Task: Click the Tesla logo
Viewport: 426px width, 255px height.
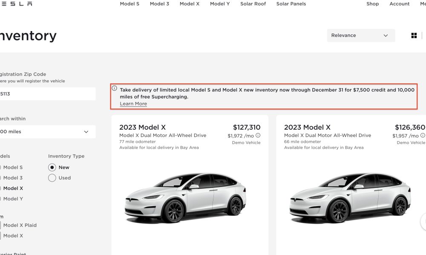Action: pyautogui.click(x=16, y=4)
